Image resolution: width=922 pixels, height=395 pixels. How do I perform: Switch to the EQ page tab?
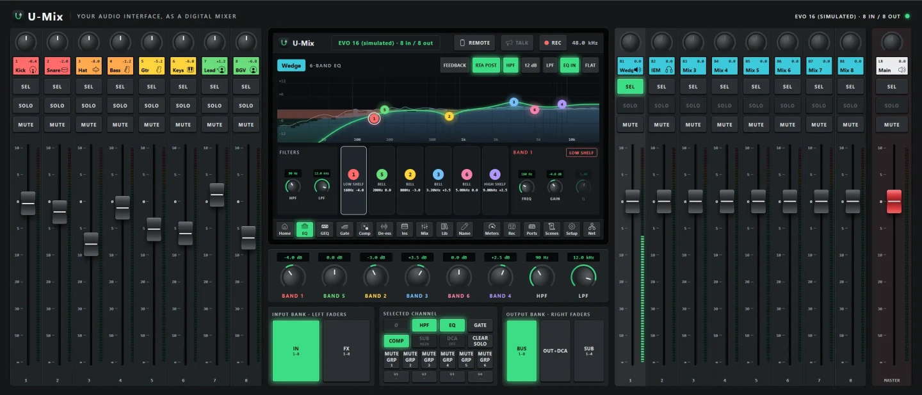(305, 229)
